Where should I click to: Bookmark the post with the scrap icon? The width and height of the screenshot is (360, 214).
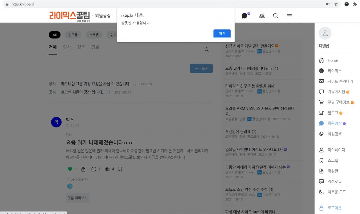[120, 169]
